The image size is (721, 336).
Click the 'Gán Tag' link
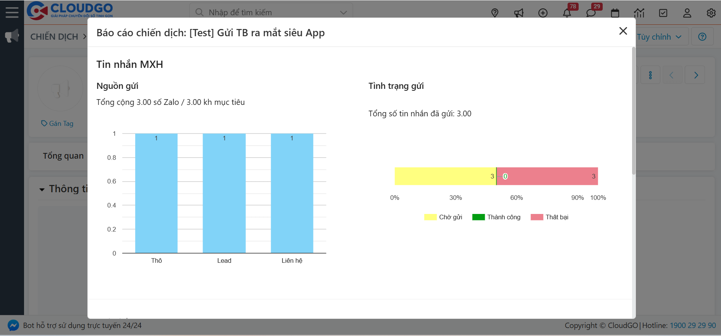tap(57, 124)
